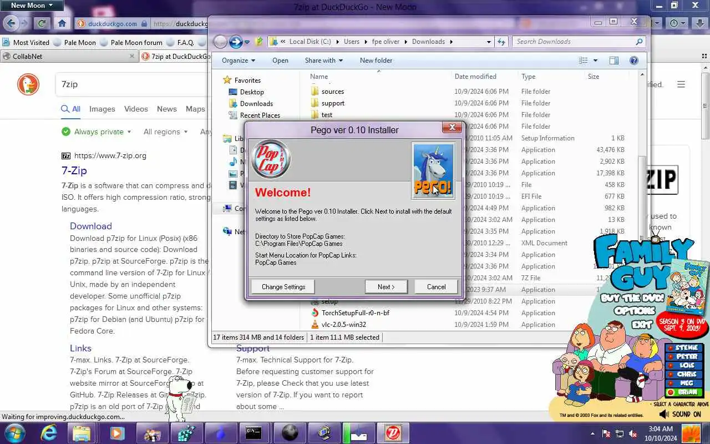Click the Explorer back arrow button

220,42
